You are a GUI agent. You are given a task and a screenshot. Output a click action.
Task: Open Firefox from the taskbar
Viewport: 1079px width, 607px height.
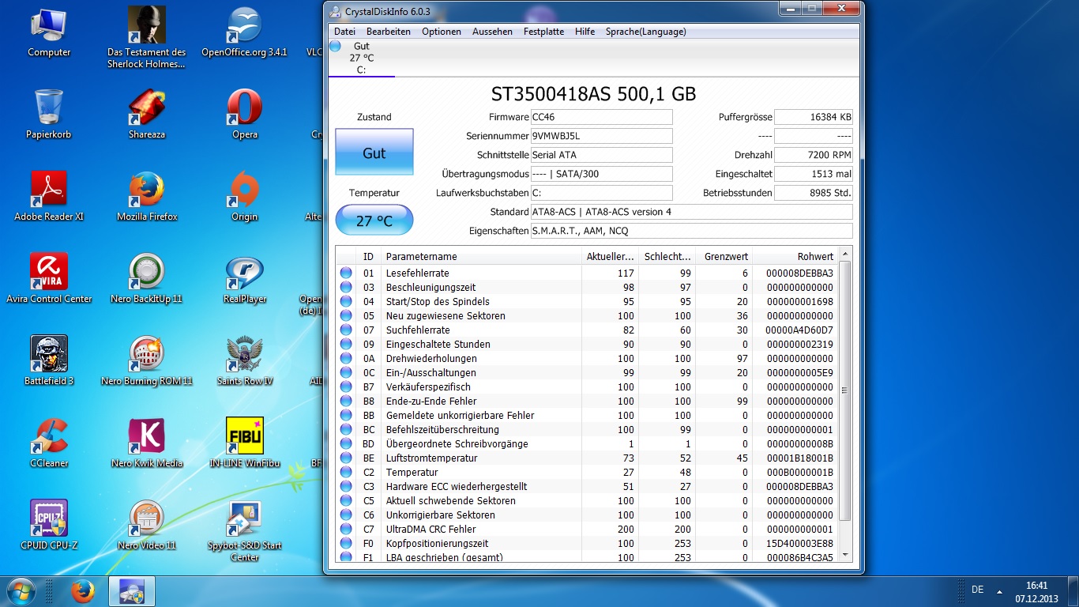82,591
